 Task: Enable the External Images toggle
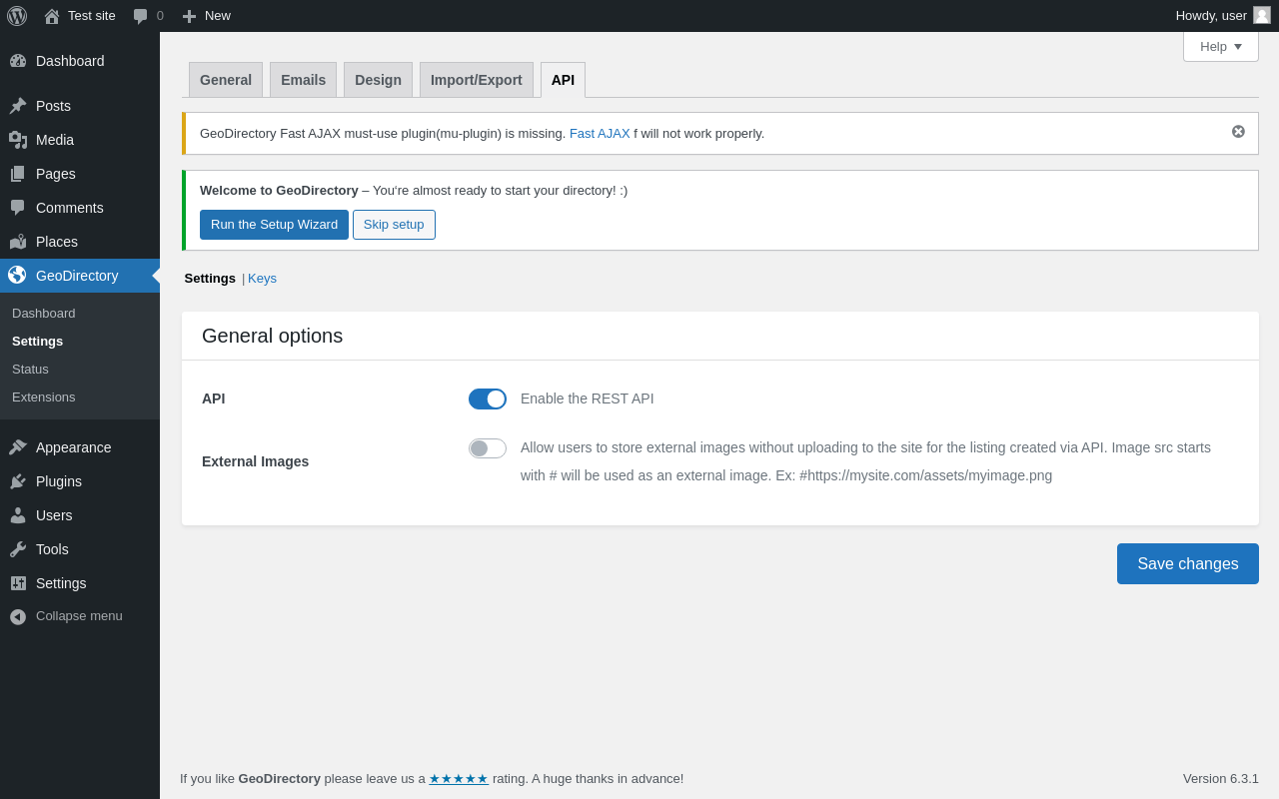pos(488,448)
